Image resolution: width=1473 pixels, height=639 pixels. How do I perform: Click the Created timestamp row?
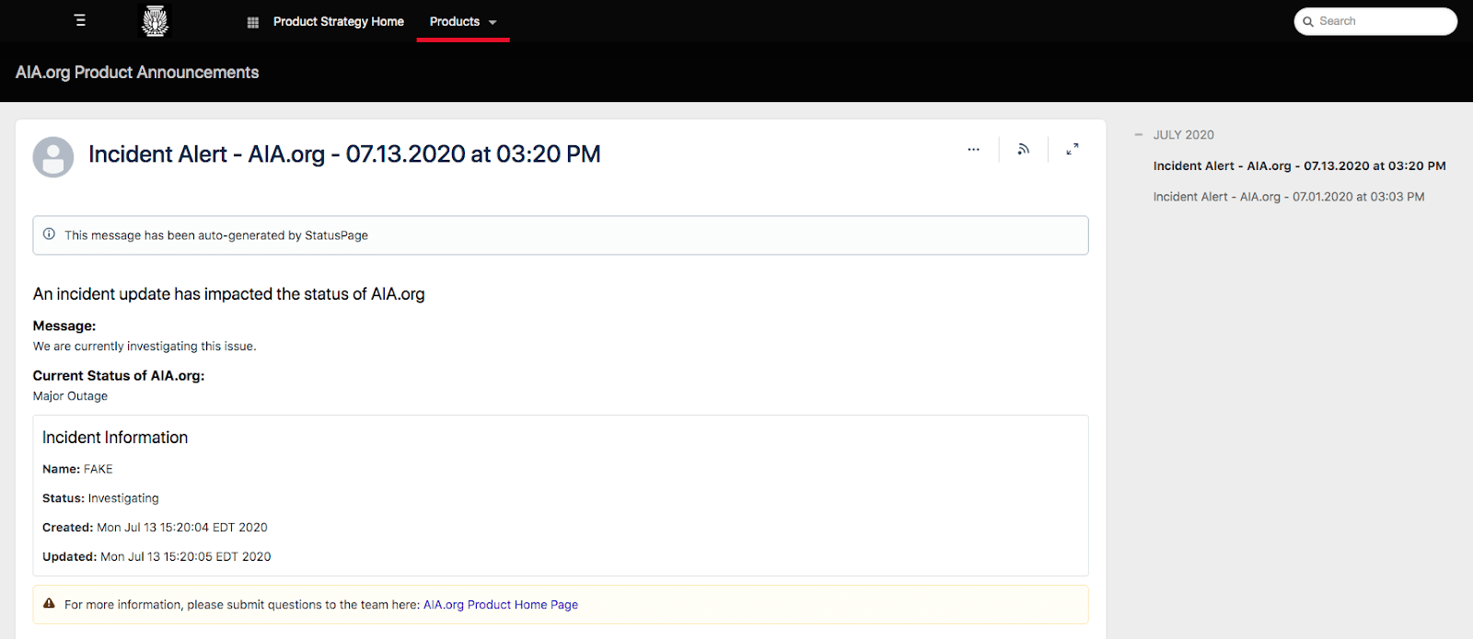point(155,528)
